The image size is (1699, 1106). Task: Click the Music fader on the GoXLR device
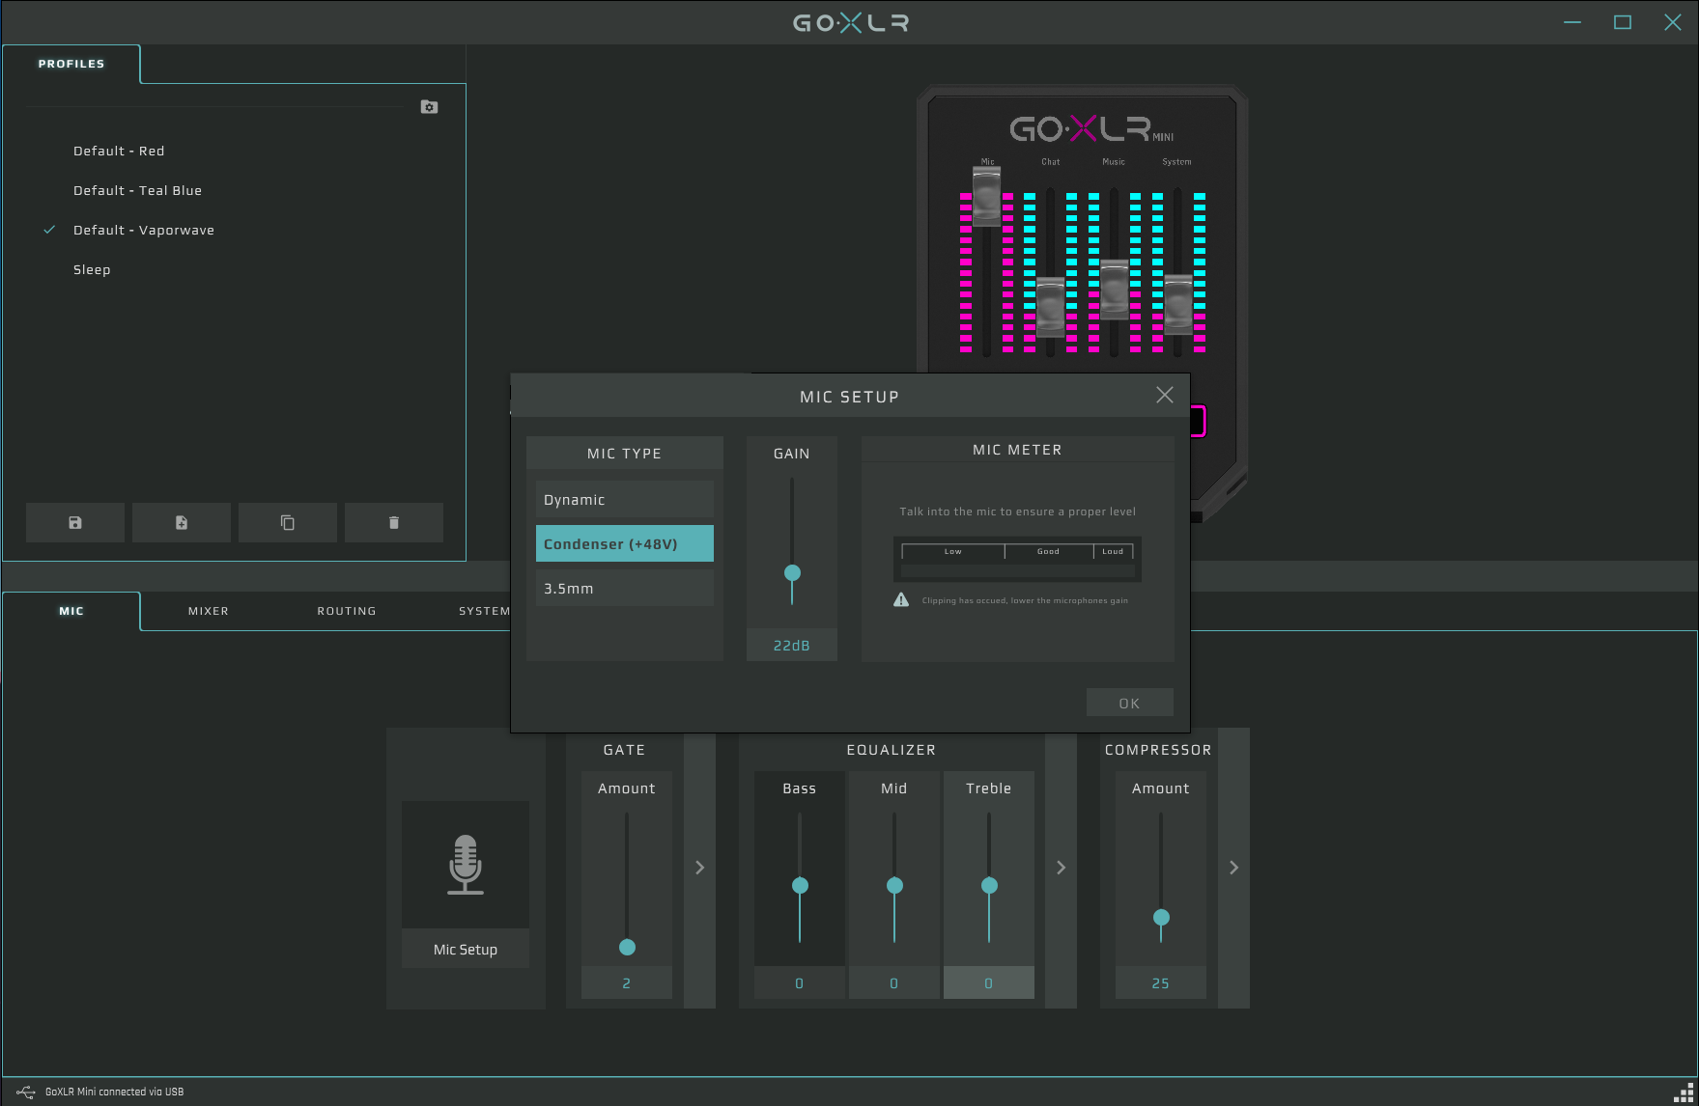1114,289
